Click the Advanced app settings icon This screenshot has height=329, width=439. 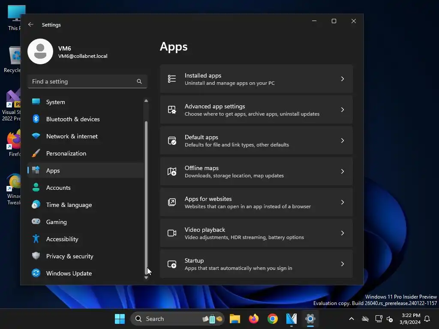(x=172, y=110)
